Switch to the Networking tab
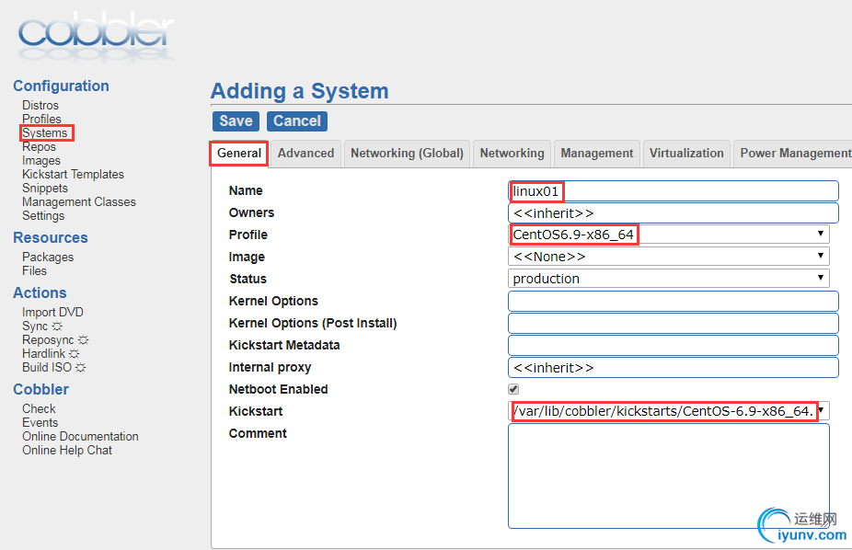852x550 pixels. point(512,154)
